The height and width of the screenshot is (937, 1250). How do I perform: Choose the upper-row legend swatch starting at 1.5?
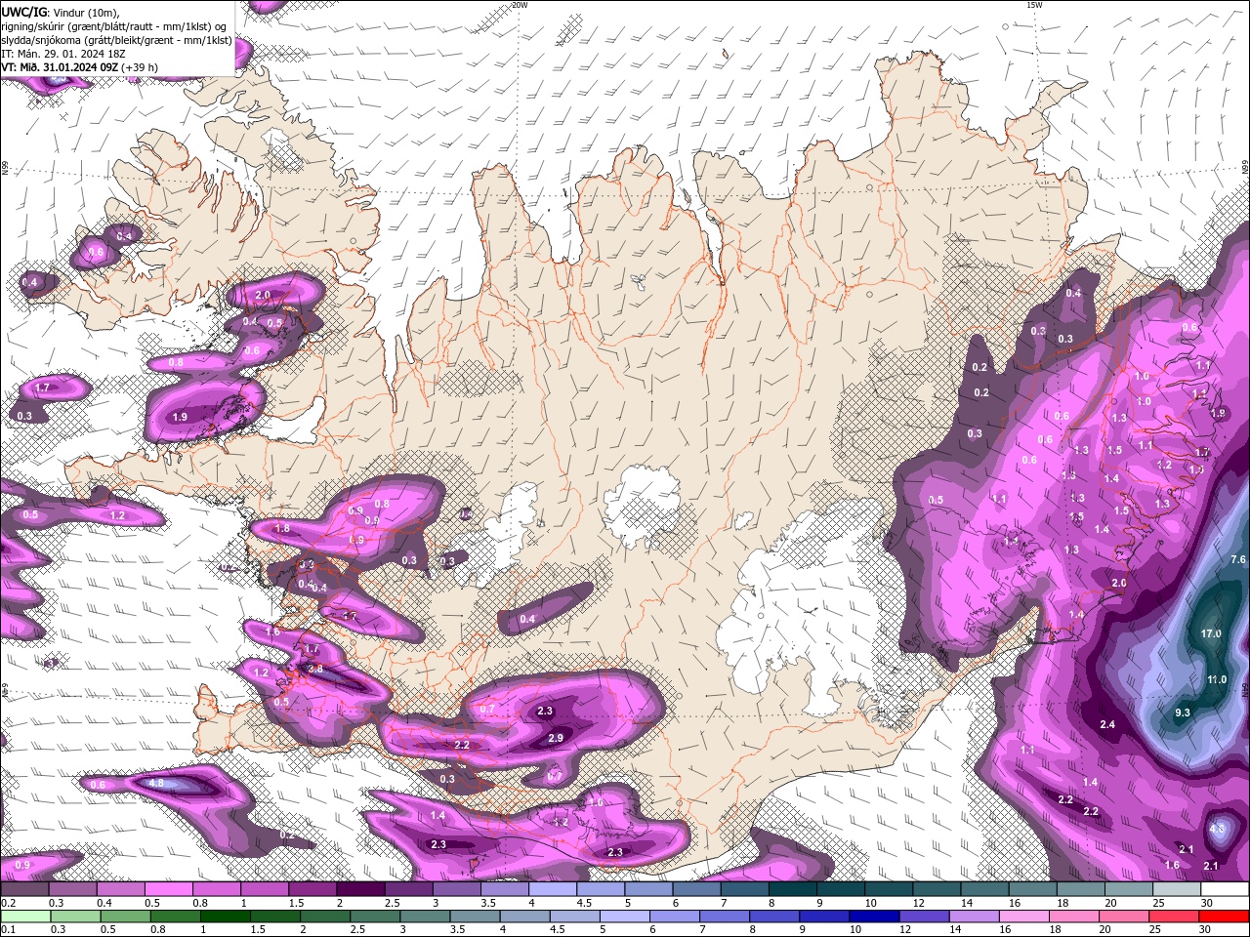pos(312,889)
